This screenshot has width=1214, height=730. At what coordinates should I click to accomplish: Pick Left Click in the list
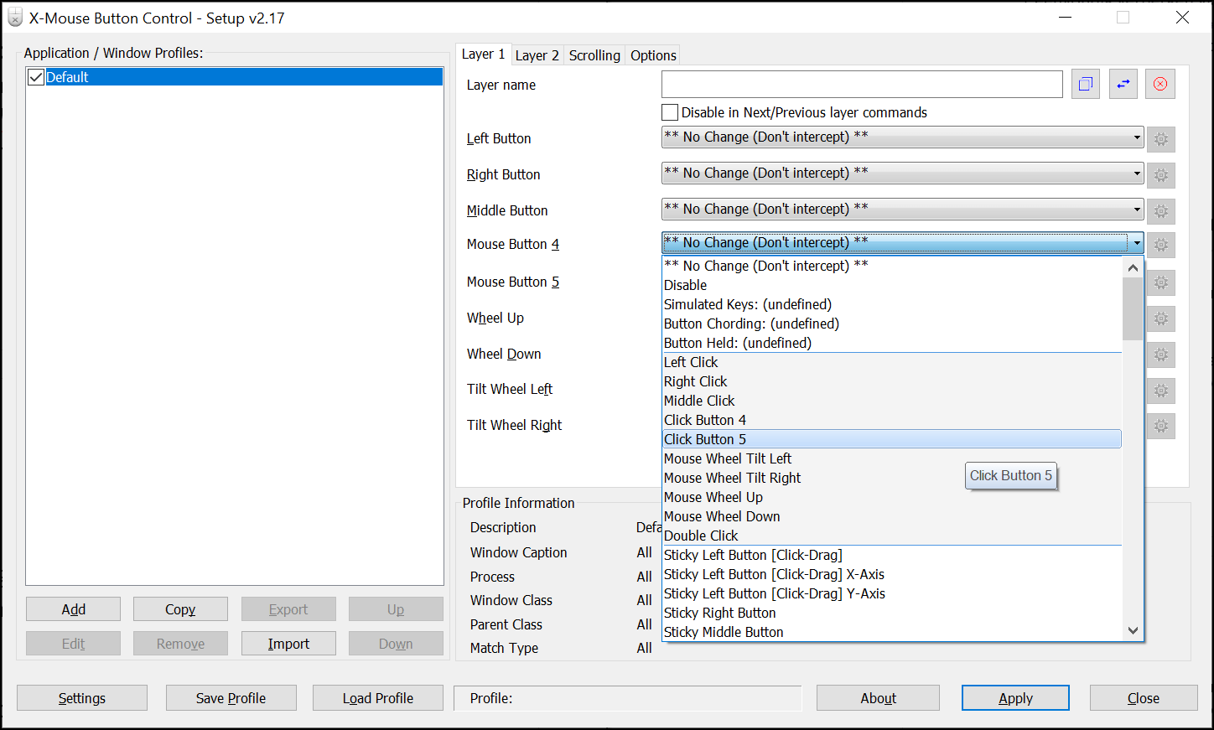[892, 362]
